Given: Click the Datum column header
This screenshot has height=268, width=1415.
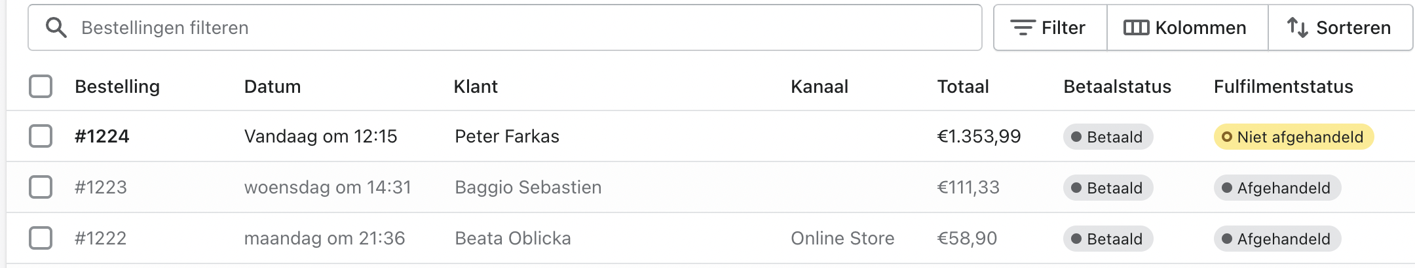Looking at the screenshot, I should pyautogui.click(x=273, y=86).
